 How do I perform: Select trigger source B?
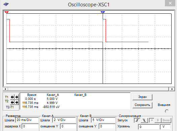tap(158, 120)
